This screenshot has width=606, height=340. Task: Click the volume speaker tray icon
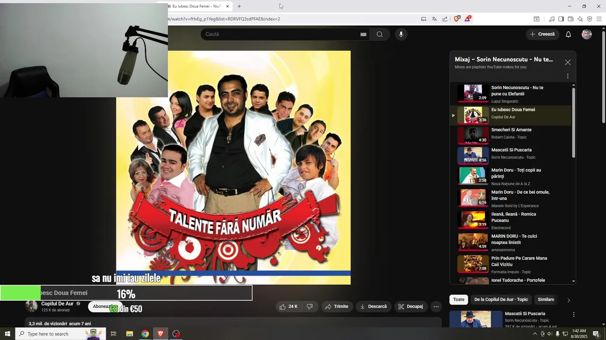click(550, 334)
